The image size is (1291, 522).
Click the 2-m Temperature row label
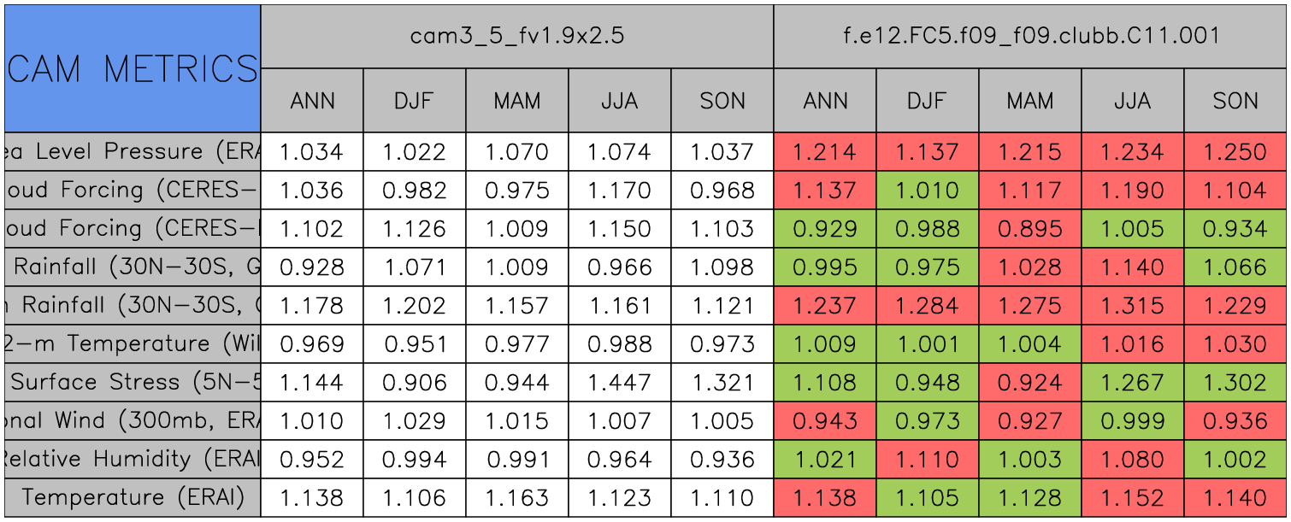click(133, 343)
